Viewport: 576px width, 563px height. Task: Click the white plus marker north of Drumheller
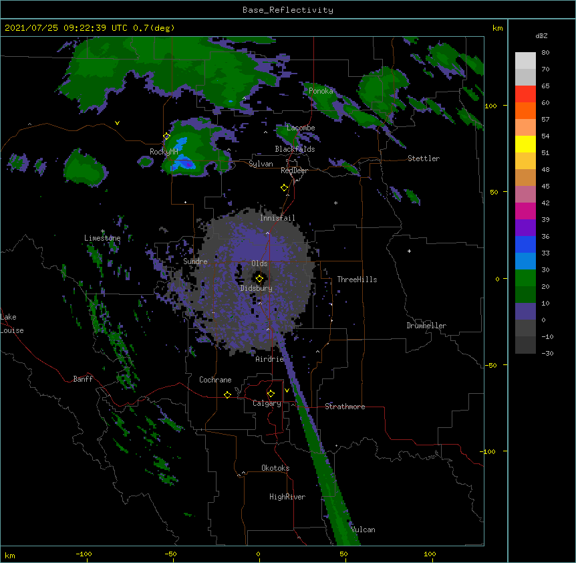pyautogui.click(x=409, y=251)
